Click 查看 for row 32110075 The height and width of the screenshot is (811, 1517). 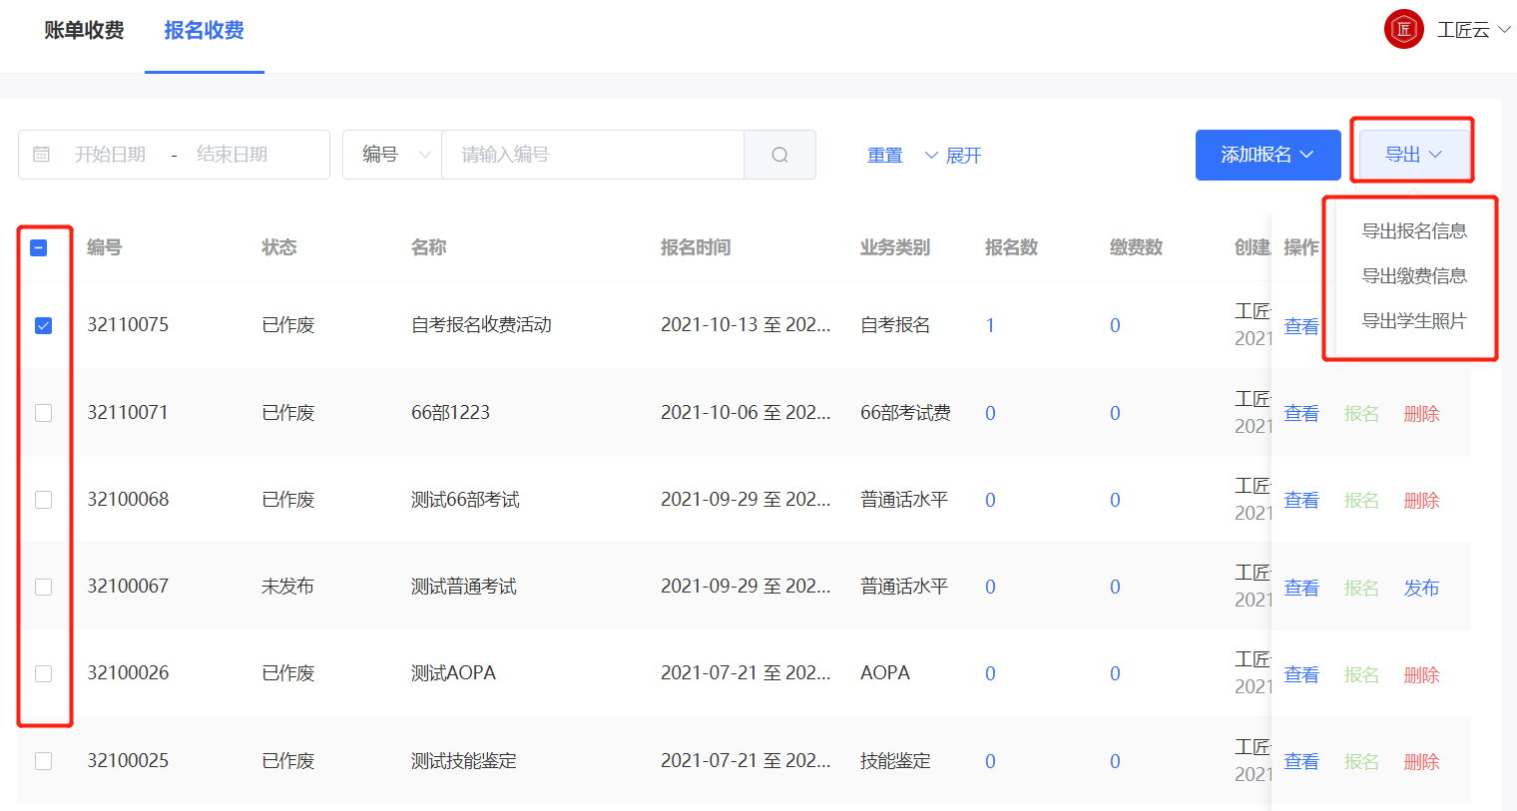tap(1301, 326)
